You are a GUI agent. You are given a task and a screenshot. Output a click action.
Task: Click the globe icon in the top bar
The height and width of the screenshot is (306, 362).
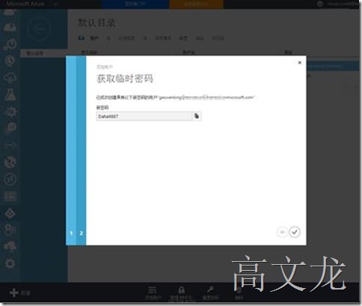320,4
